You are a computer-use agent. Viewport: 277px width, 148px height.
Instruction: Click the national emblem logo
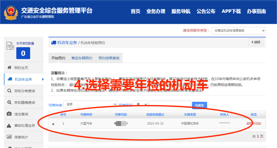[11, 13]
